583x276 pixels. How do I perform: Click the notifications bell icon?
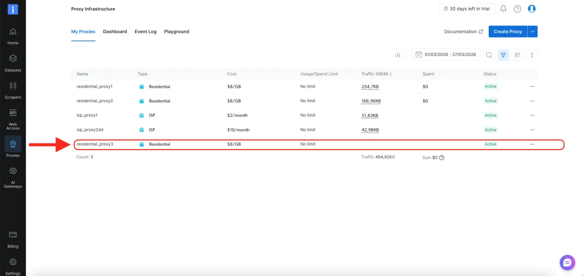tap(503, 9)
